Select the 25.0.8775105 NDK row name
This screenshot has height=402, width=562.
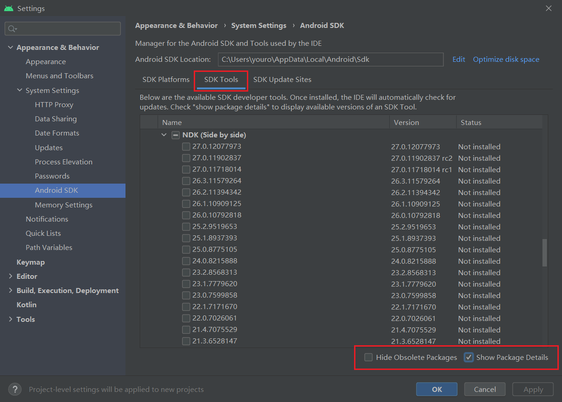coord(215,250)
